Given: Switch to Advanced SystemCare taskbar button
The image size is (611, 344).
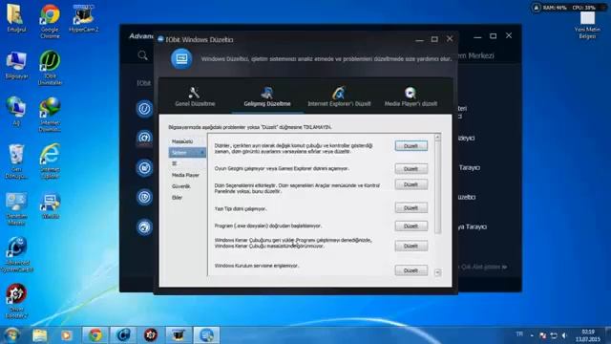Looking at the screenshot, I should (123, 335).
